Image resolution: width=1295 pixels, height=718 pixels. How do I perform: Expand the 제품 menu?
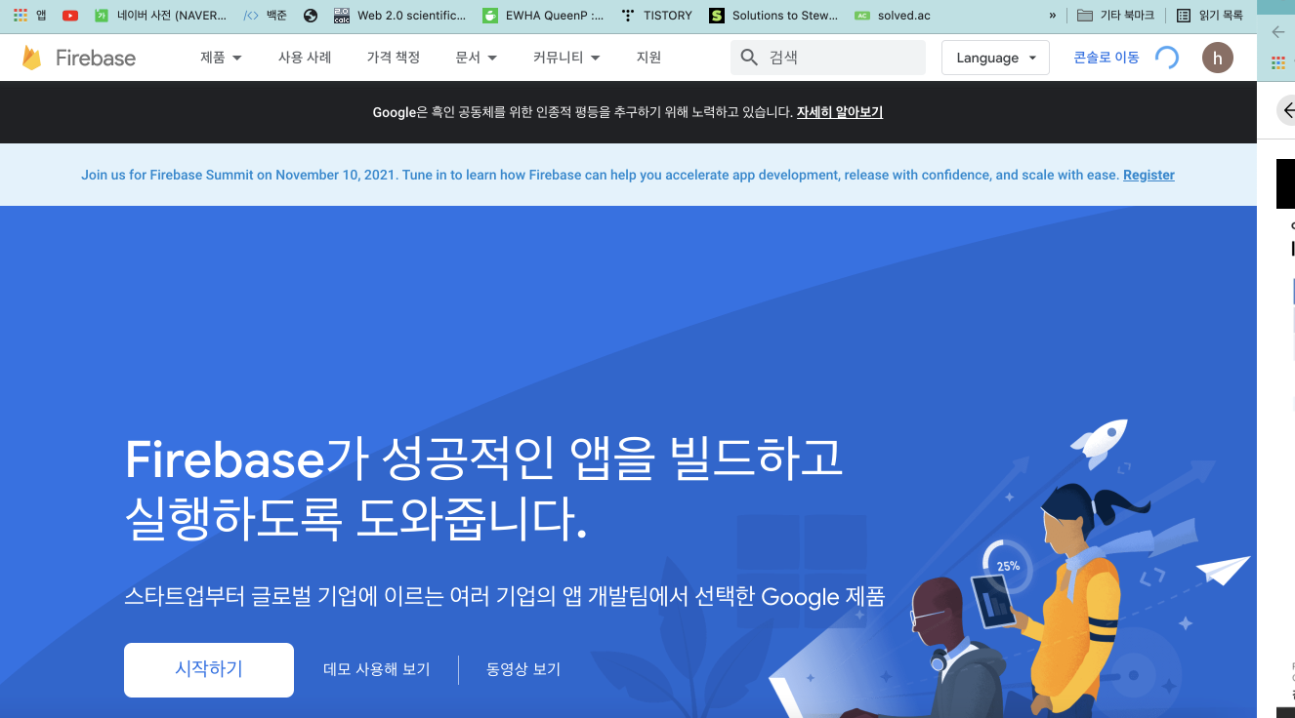221,58
